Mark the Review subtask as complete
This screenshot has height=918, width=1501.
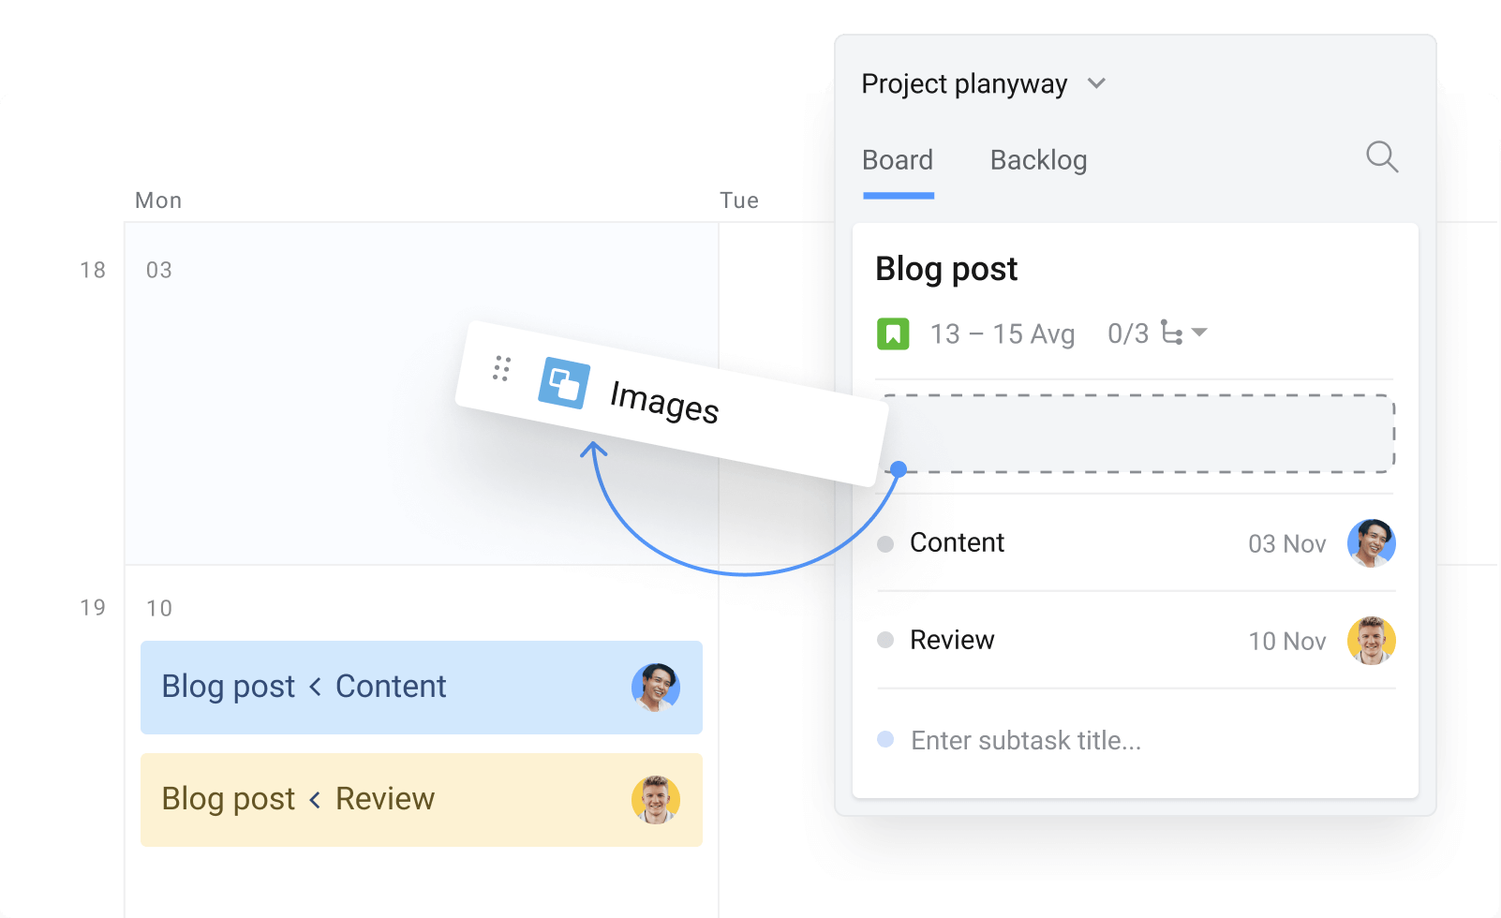pos(884,641)
